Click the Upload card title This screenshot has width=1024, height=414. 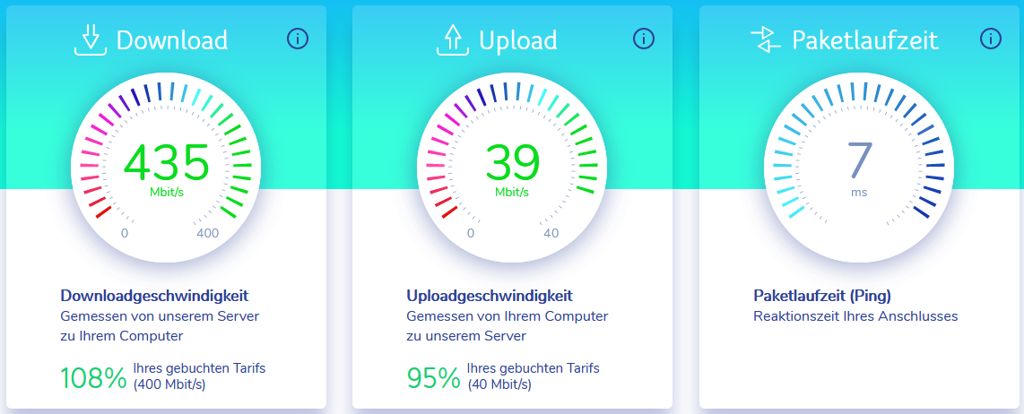pyautogui.click(x=518, y=40)
